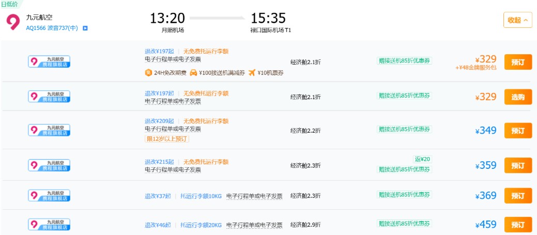The width and height of the screenshot is (537, 235).
Task: Book the ¥459 fare
Action: tap(518, 225)
